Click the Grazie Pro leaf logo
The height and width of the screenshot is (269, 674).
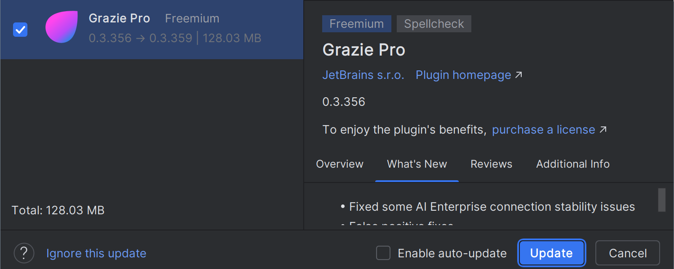coord(62,28)
